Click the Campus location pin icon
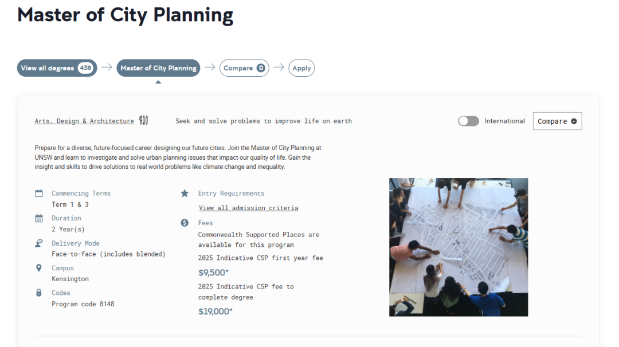Screen dimensions: 619x347 point(39,268)
